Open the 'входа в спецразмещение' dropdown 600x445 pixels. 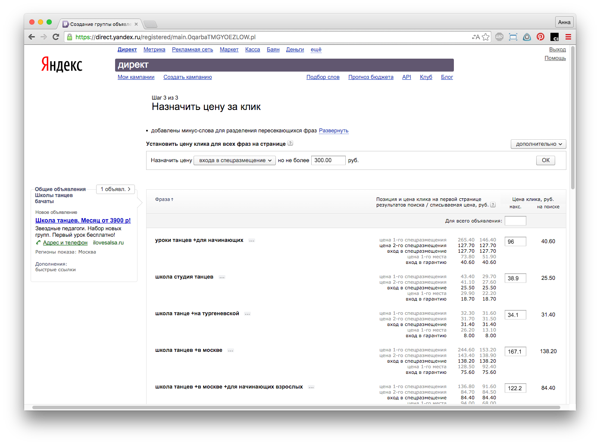235,160
